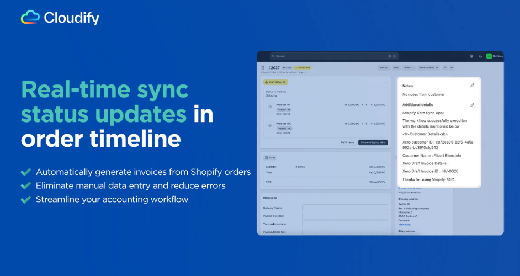Click the Invoice due date field
Screen dimensions: 520x276
point(345,216)
